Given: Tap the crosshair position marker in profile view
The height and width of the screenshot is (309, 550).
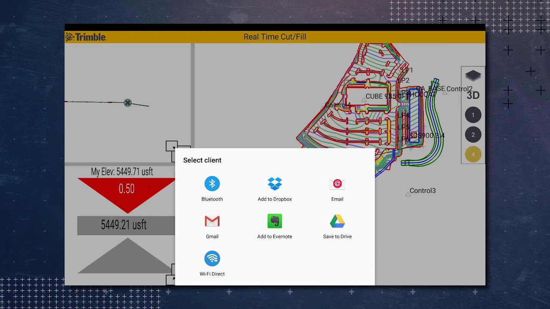Looking at the screenshot, I should pos(128,103).
